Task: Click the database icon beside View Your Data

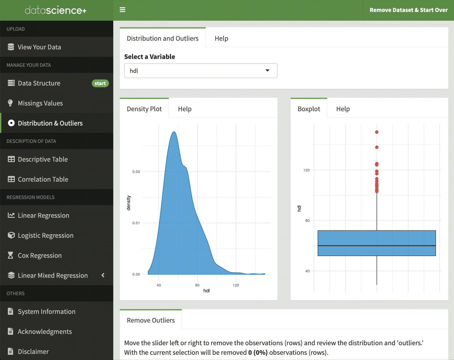Action: (11, 47)
